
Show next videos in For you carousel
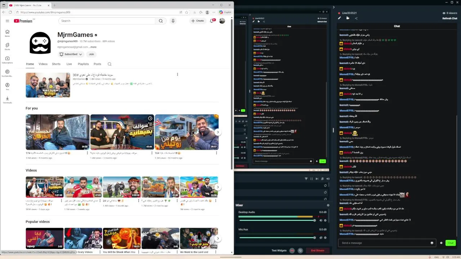[218, 132]
